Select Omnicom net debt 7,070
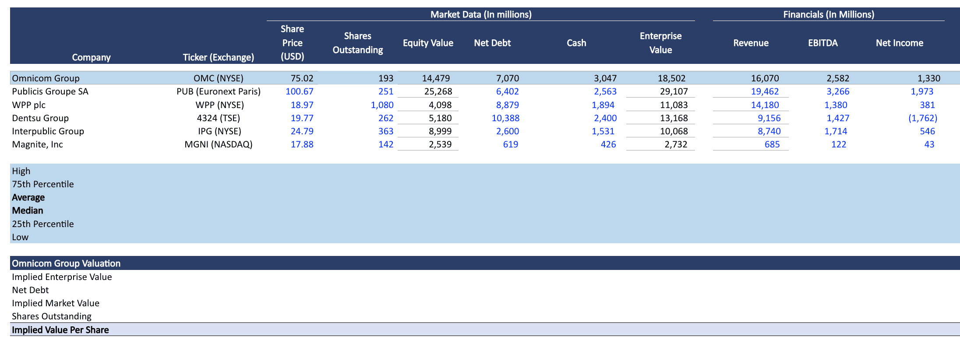The image size is (960, 350). [508, 78]
